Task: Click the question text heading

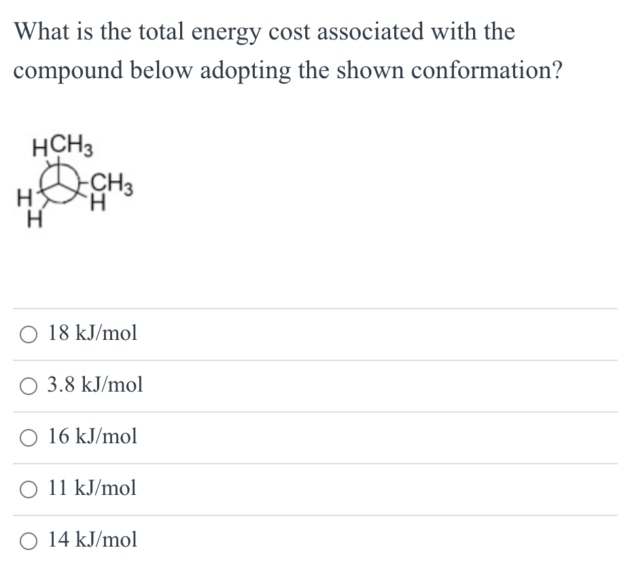Action: [288, 51]
